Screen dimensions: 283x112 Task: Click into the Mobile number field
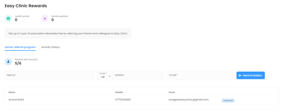[x=138, y=75]
